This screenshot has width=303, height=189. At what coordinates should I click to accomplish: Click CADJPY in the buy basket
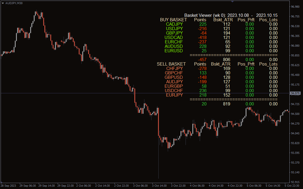174,24
